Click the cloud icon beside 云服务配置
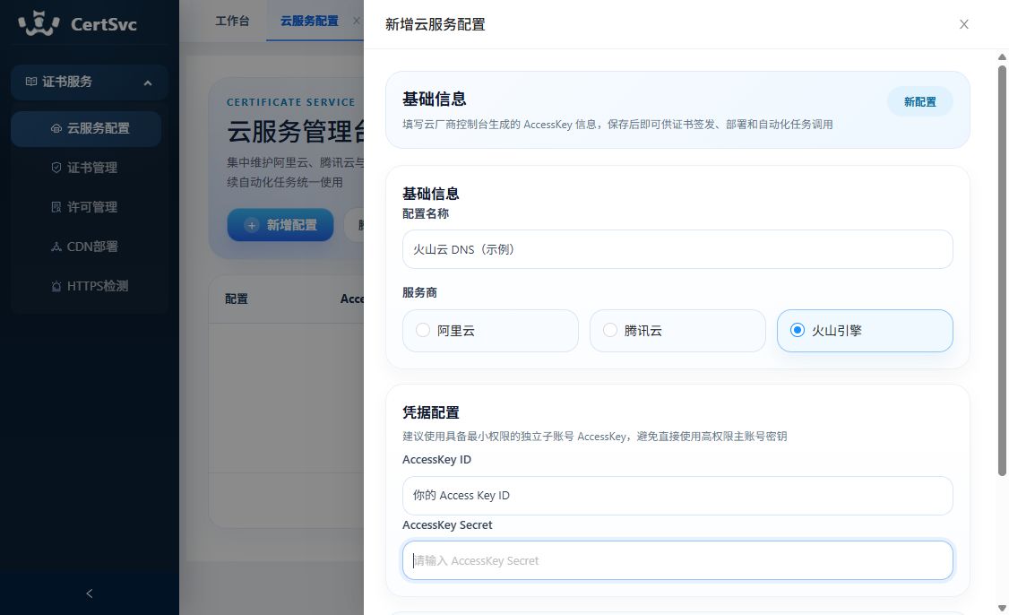 [x=56, y=128]
